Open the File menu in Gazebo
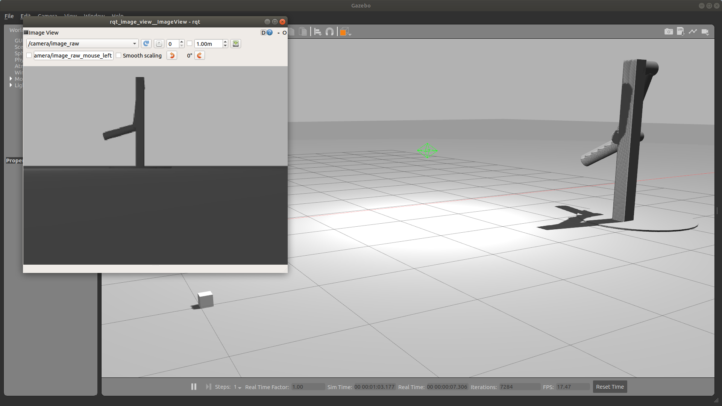722x406 pixels. (9, 16)
